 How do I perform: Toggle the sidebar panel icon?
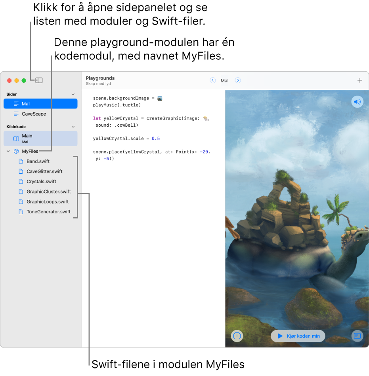(x=39, y=80)
